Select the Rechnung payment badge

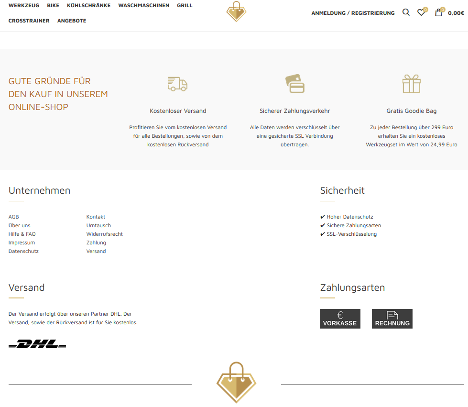tap(392, 319)
